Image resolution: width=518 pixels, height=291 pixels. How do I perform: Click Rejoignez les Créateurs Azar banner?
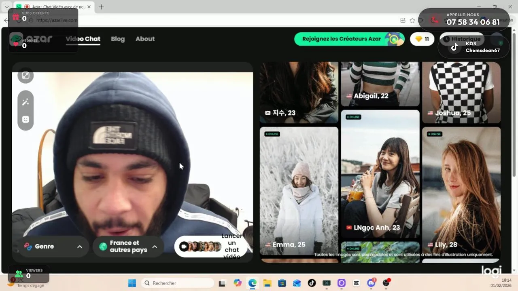(349, 39)
